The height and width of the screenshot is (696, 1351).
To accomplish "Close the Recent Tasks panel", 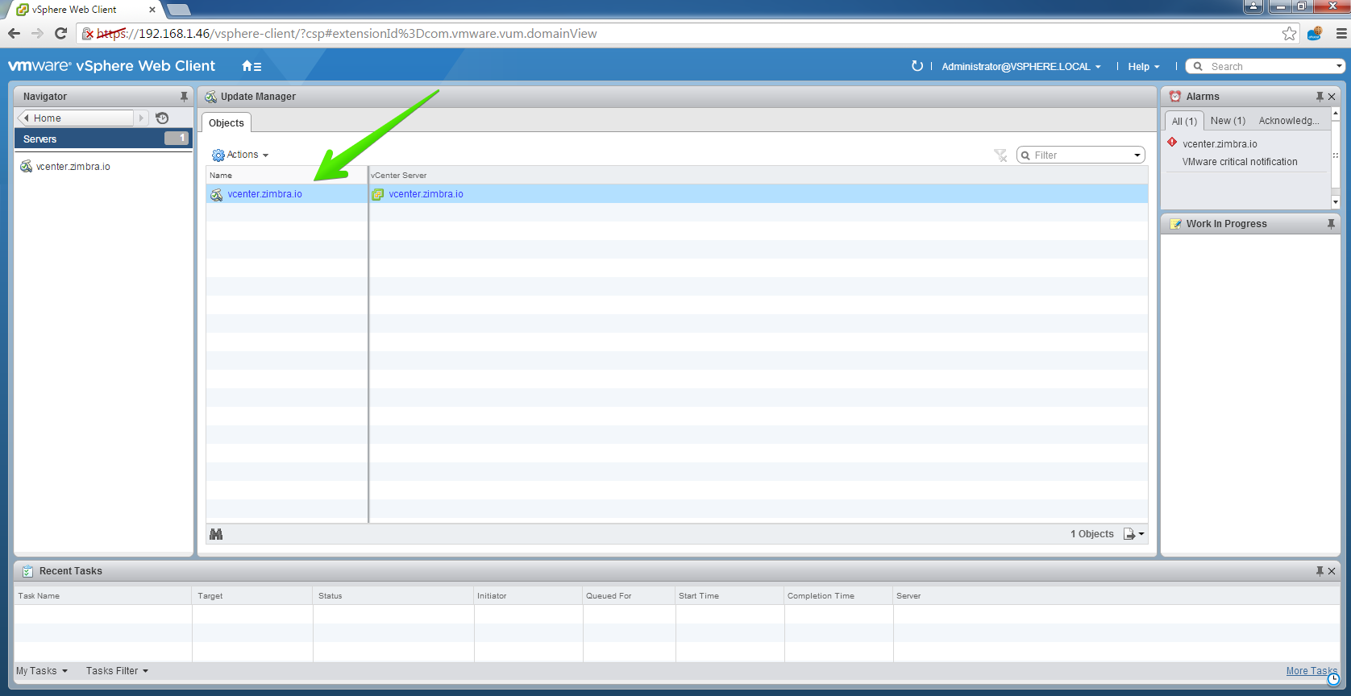I will 1332,571.
